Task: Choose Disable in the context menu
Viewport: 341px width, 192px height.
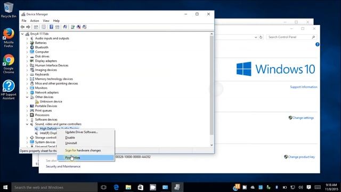Action: point(86,138)
